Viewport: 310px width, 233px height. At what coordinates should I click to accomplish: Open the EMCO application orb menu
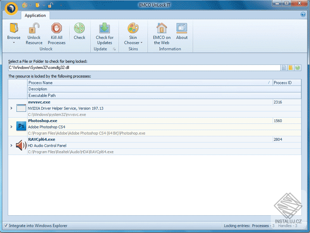coord(11,8)
